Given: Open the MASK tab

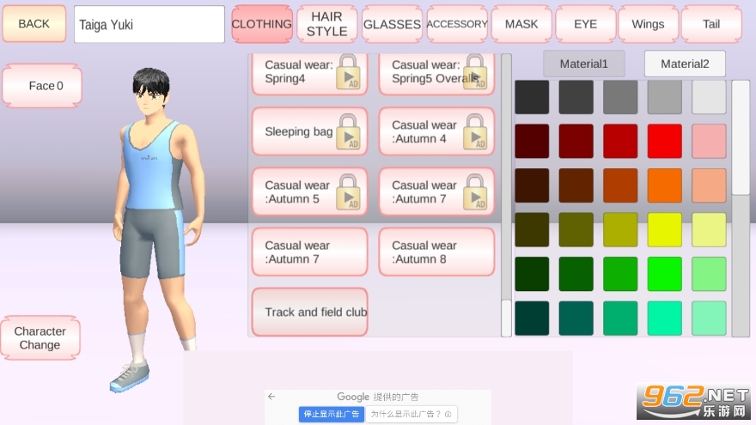Looking at the screenshot, I should point(521,24).
